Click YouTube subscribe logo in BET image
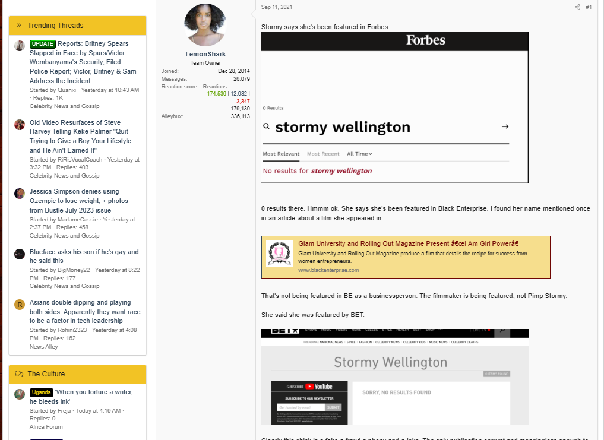Screen dimensions: 604x440 [319, 387]
